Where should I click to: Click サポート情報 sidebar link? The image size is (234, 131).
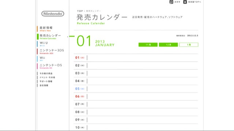(x=46, y=82)
